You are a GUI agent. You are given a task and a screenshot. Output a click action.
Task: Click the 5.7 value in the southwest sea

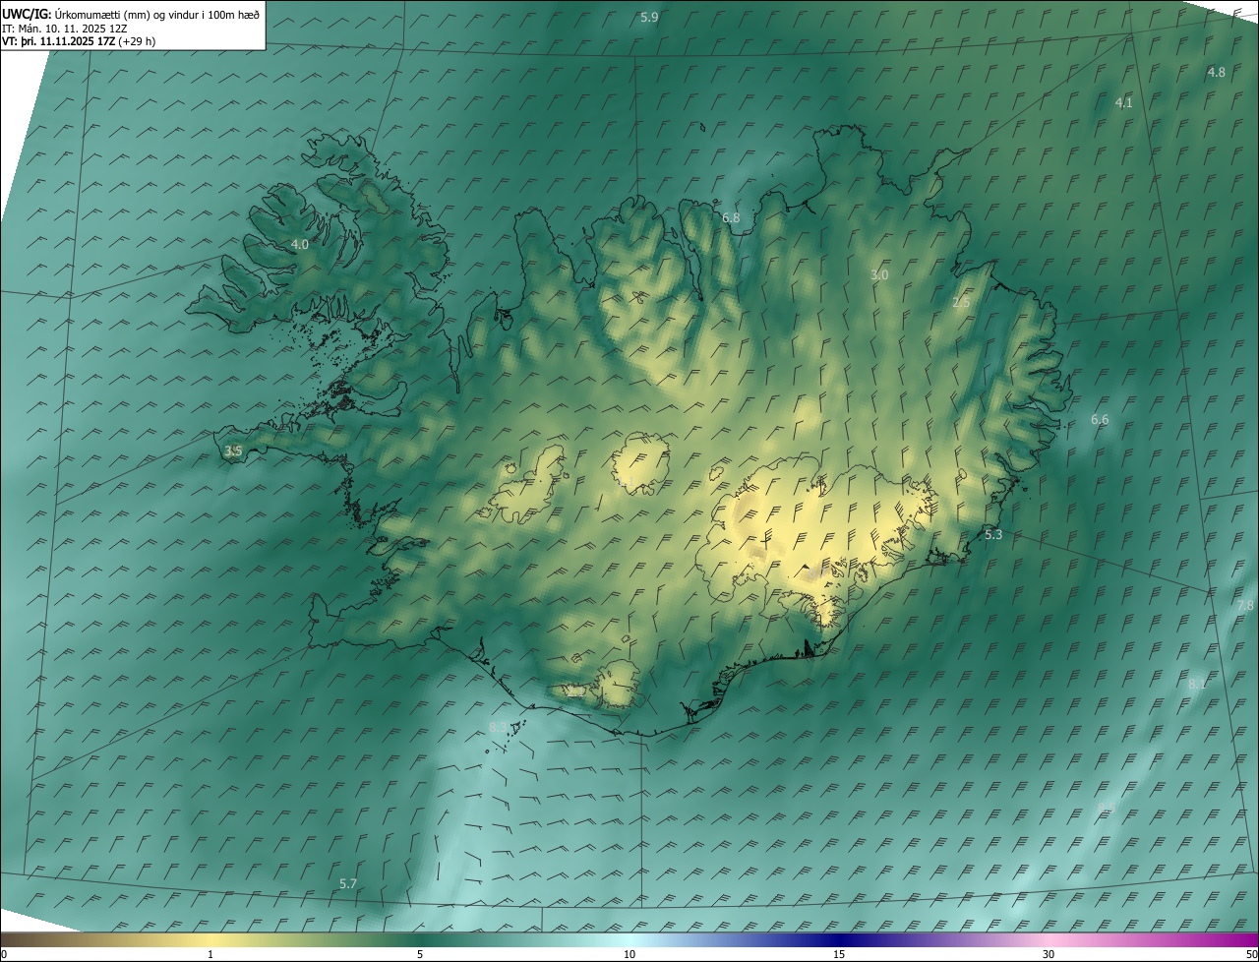coord(347,884)
